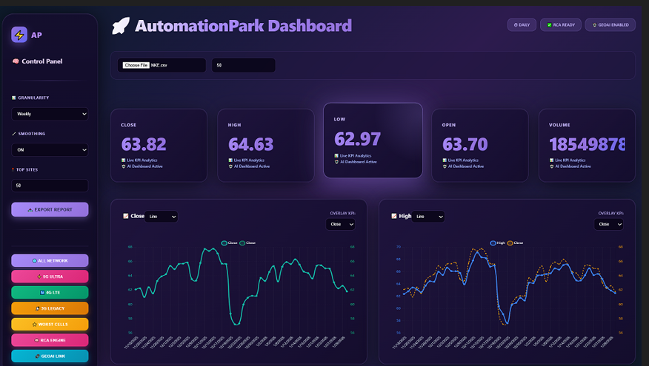Select the All Network filter button

[50, 261]
